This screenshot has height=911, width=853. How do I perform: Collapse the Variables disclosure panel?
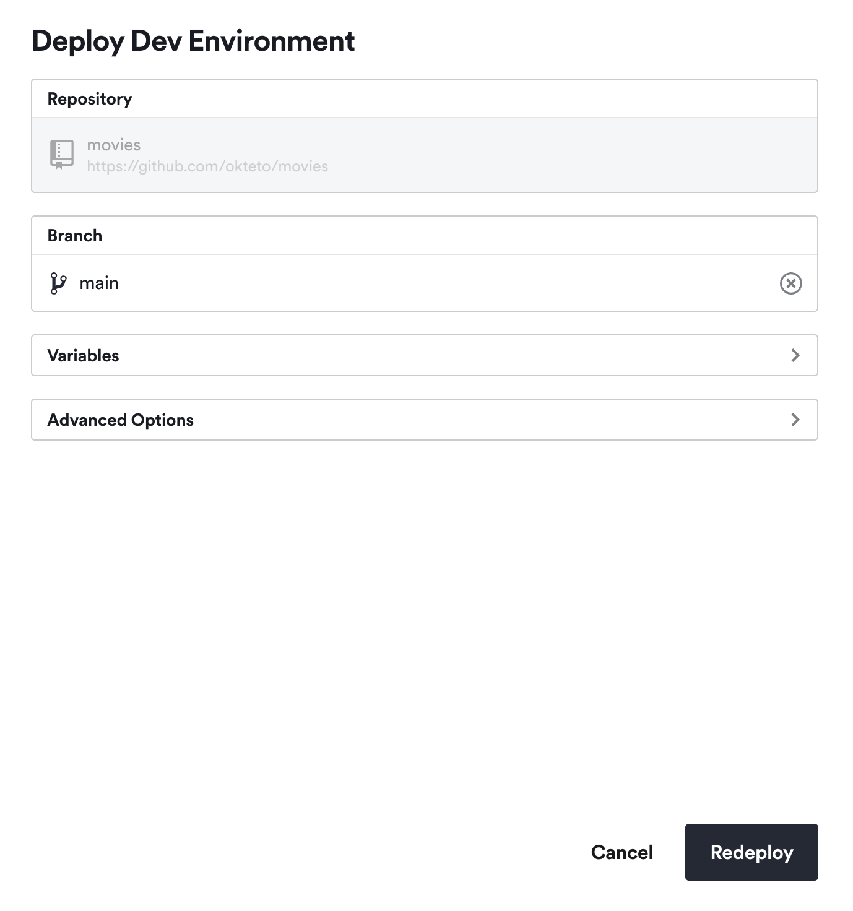(x=425, y=355)
